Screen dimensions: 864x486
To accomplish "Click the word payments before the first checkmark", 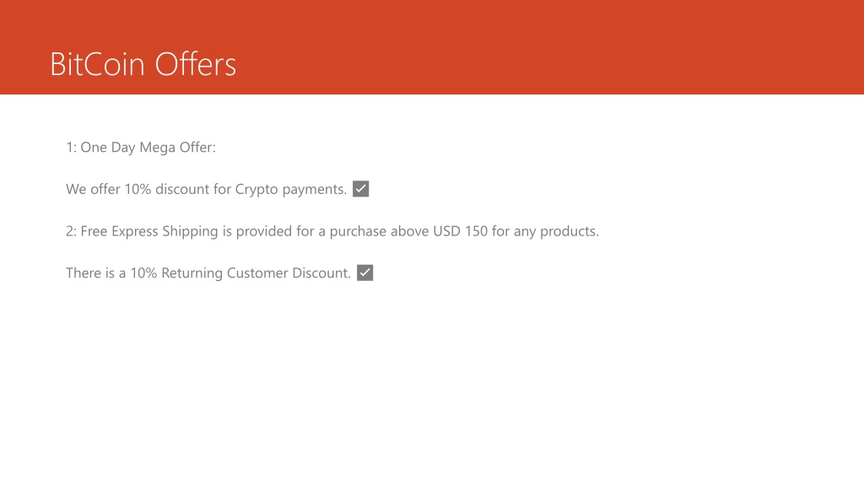I will [314, 190].
